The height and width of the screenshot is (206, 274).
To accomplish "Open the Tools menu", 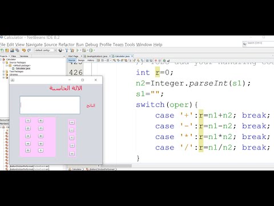I will tap(130, 45).
